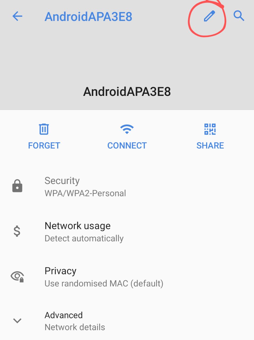Expand the Advanced section title
The height and width of the screenshot is (340, 254).
pos(64,315)
